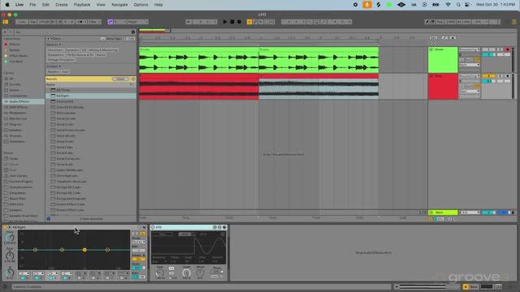Arm the Bass track record button
Image resolution: width=520 pixels, height=292 pixels.
pos(508,76)
